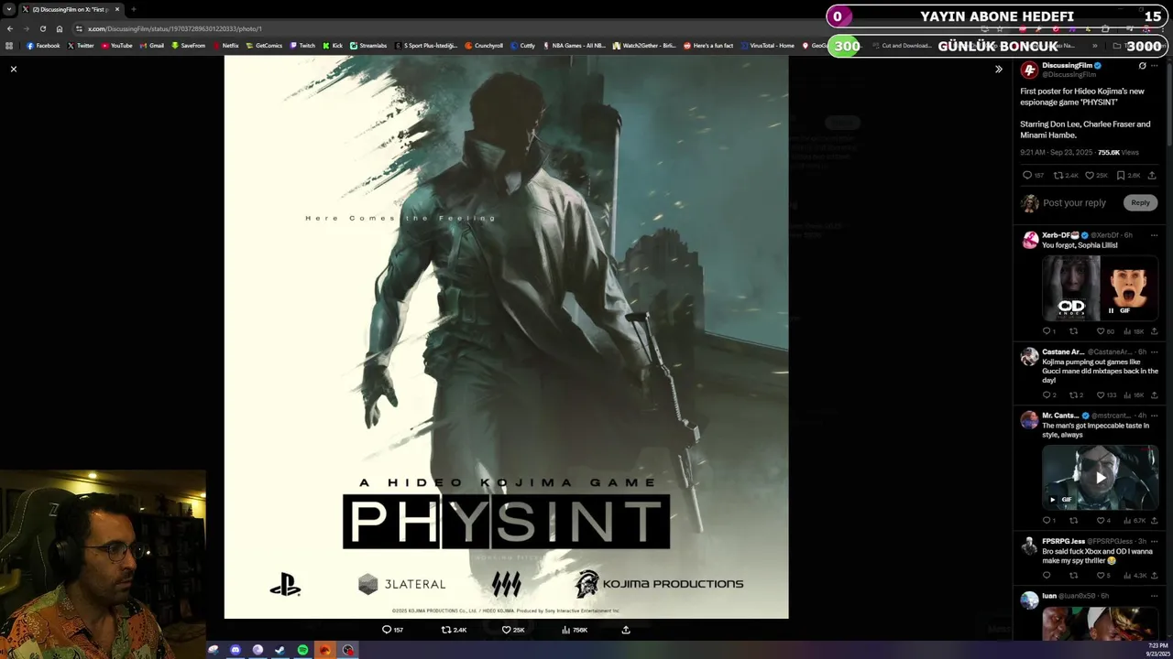The image size is (1173, 659).
Task: Click the Grok icon on DiscussingFilm's post
Action: [x=1142, y=66]
